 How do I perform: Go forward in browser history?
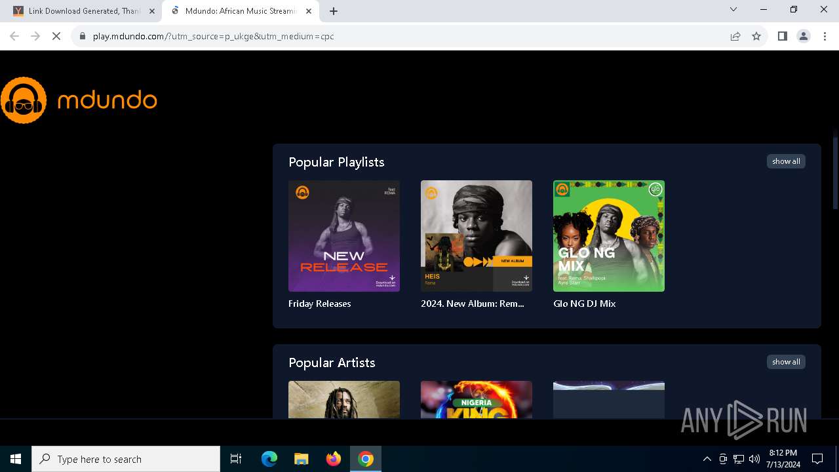[35, 36]
